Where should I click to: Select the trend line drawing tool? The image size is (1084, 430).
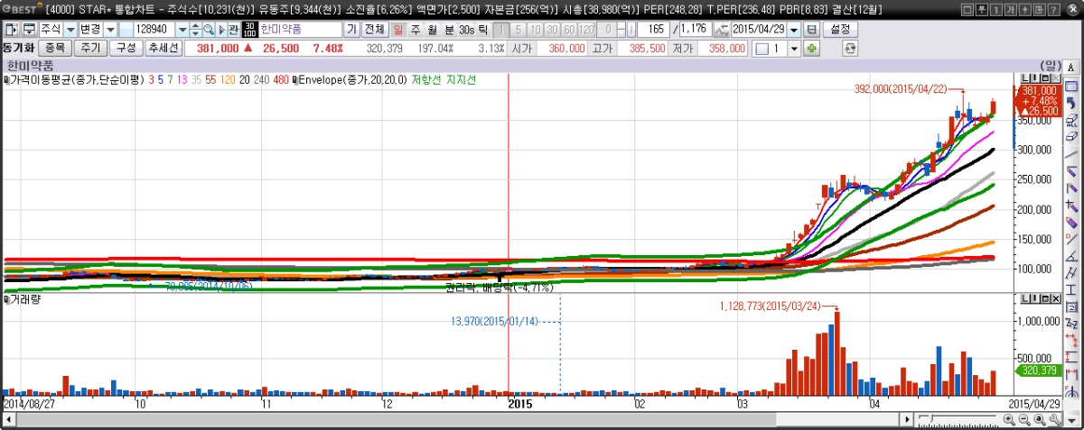tap(1071, 155)
